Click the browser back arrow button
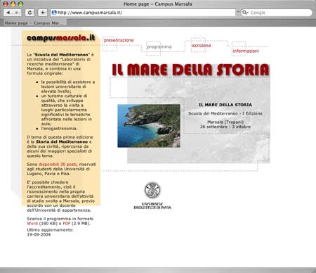 pos(8,13)
